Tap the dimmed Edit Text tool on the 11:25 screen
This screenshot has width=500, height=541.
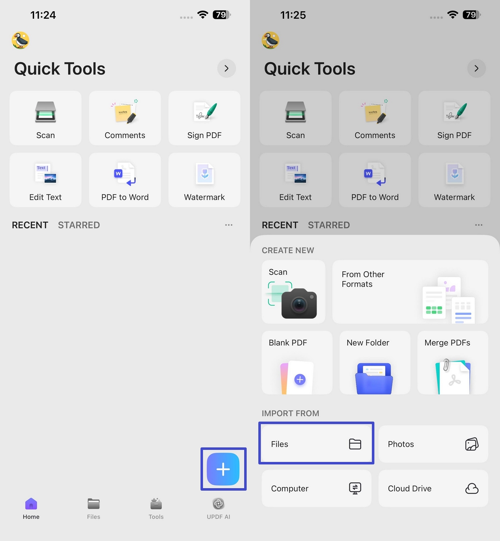click(x=295, y=180)
